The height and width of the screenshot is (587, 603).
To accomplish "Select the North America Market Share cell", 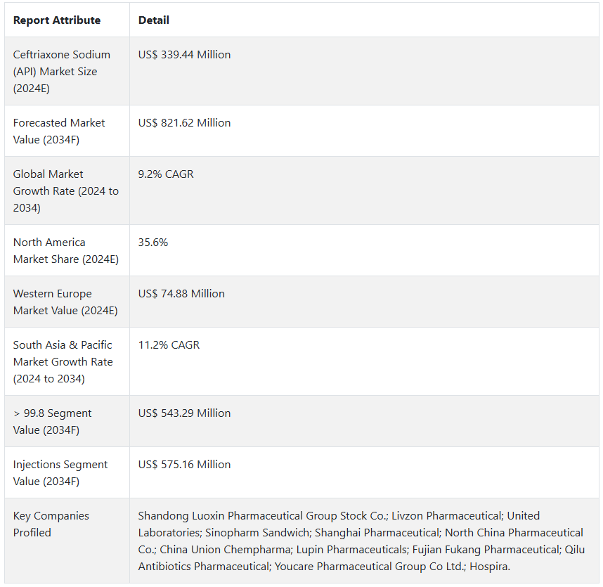I will point(65,251).
